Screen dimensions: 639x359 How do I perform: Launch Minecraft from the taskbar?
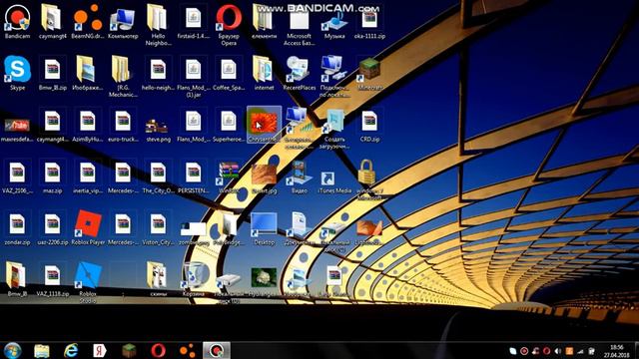pos(129,350)
